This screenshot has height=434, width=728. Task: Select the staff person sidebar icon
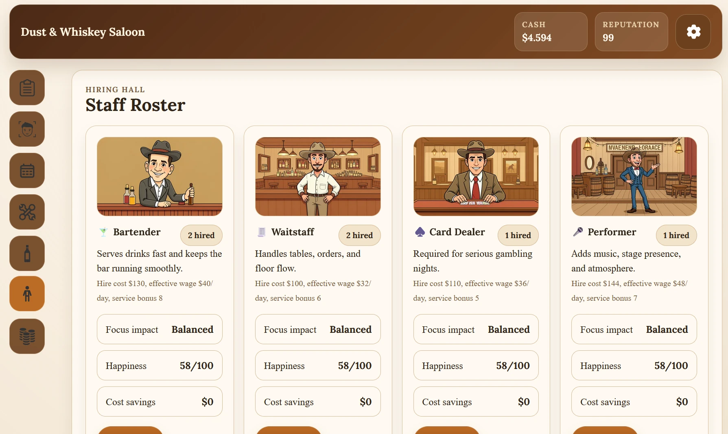click(27, 294)
